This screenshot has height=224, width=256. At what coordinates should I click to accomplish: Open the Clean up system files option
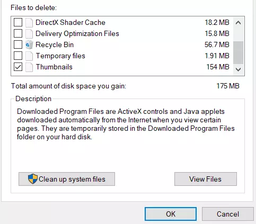click(x=67, y=179)
